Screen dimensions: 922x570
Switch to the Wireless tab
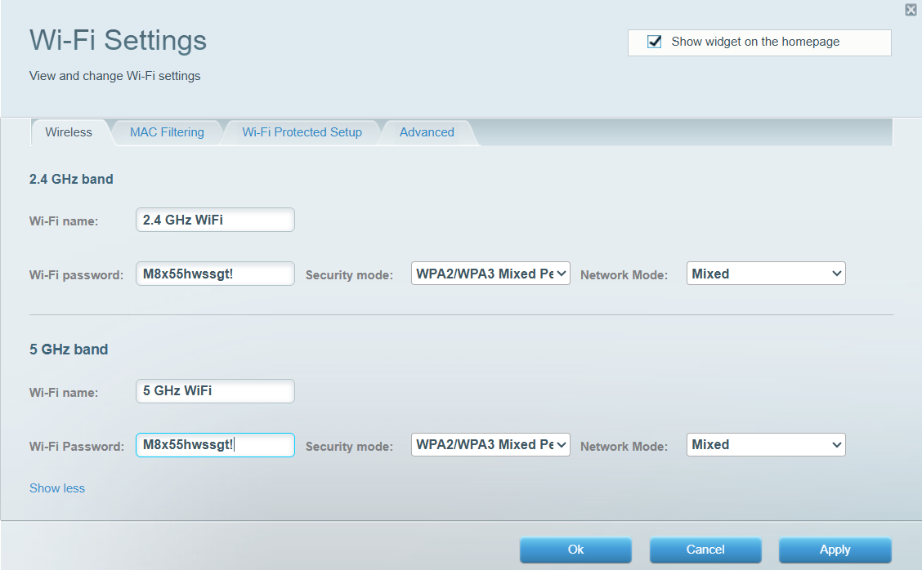[69, 132]
